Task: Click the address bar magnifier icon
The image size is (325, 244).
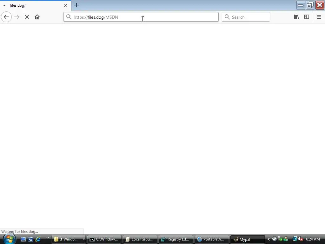Action: coord(69,17)
